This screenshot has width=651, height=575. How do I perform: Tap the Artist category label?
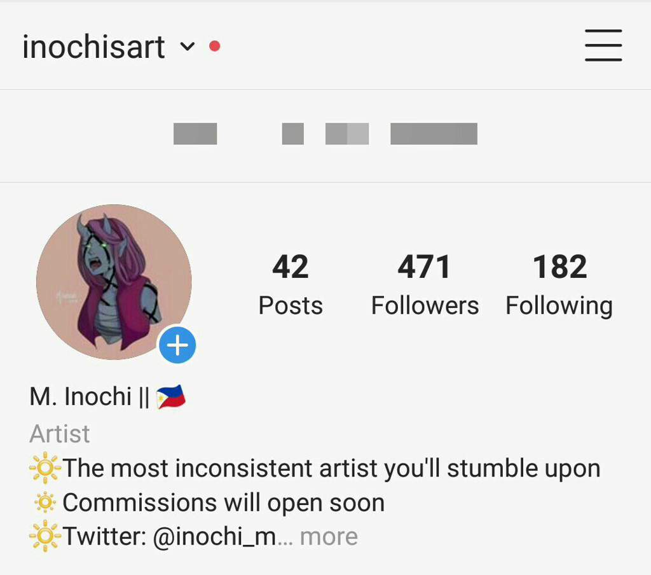click(x=60, y=434)
